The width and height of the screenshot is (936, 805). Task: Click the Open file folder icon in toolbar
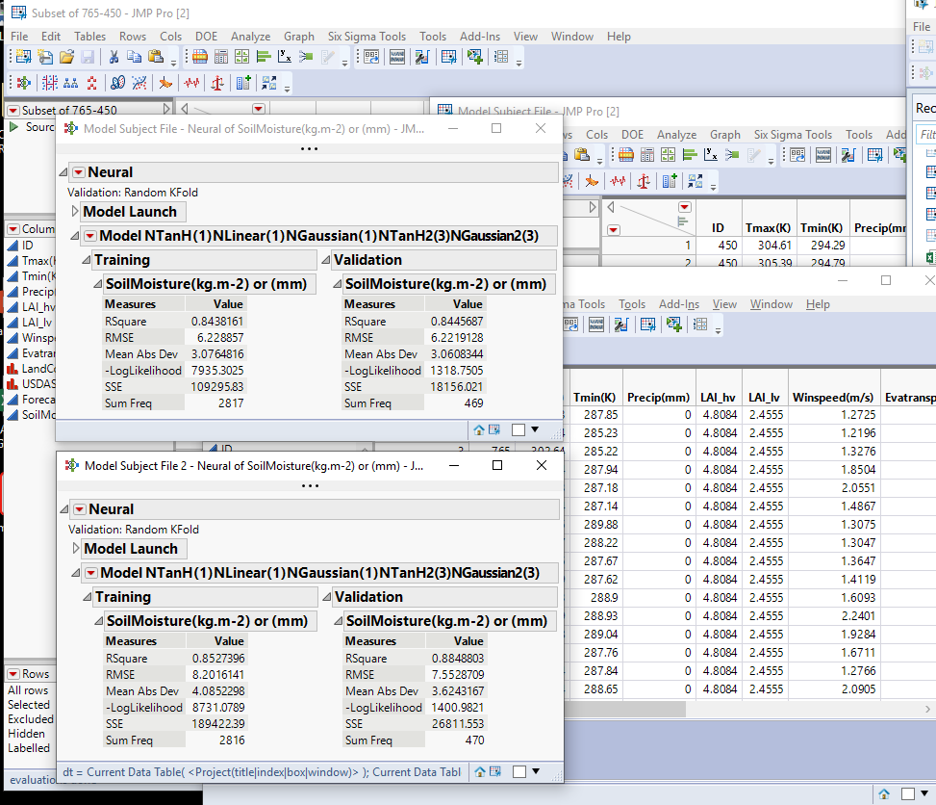coord(66,57)
